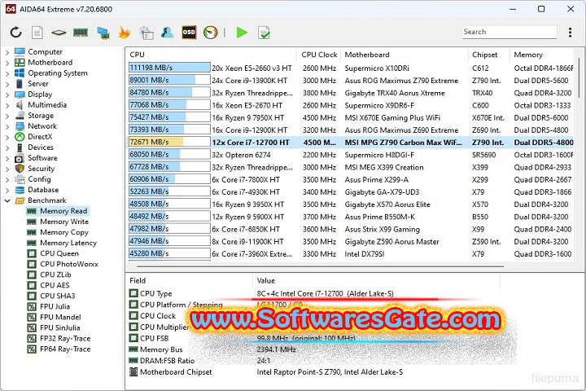Viewport: 586px width, 391px height.
Task: Click the Refresh toolbar icon
Action: [x=15, y=33]
